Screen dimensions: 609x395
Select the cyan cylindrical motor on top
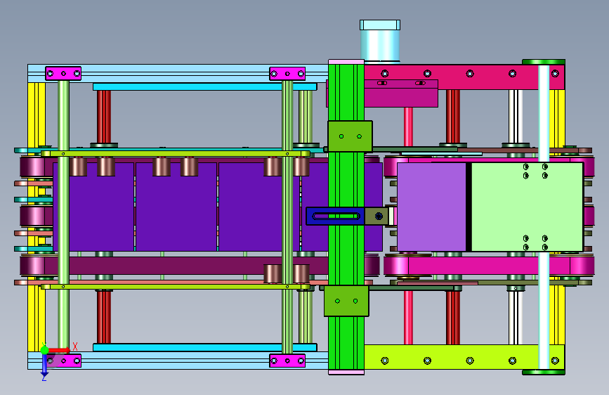click(380, 41)
